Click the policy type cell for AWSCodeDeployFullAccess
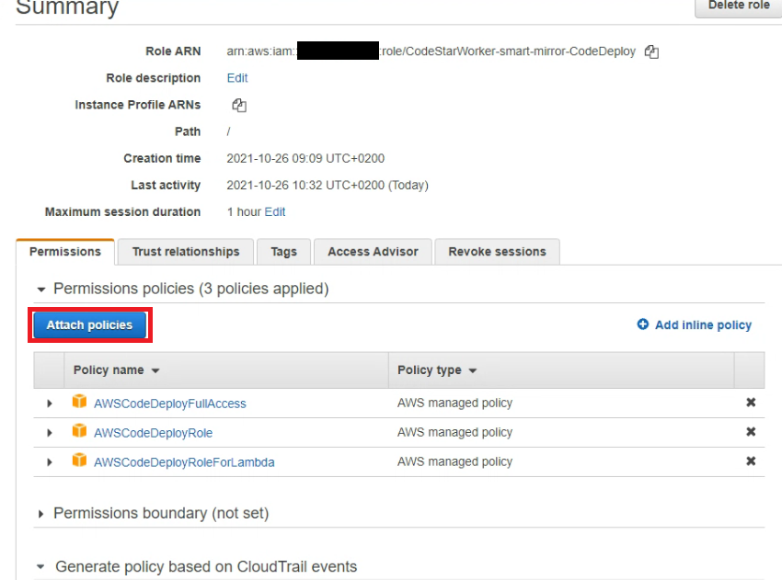782x580 pixels. pos(454,403)
